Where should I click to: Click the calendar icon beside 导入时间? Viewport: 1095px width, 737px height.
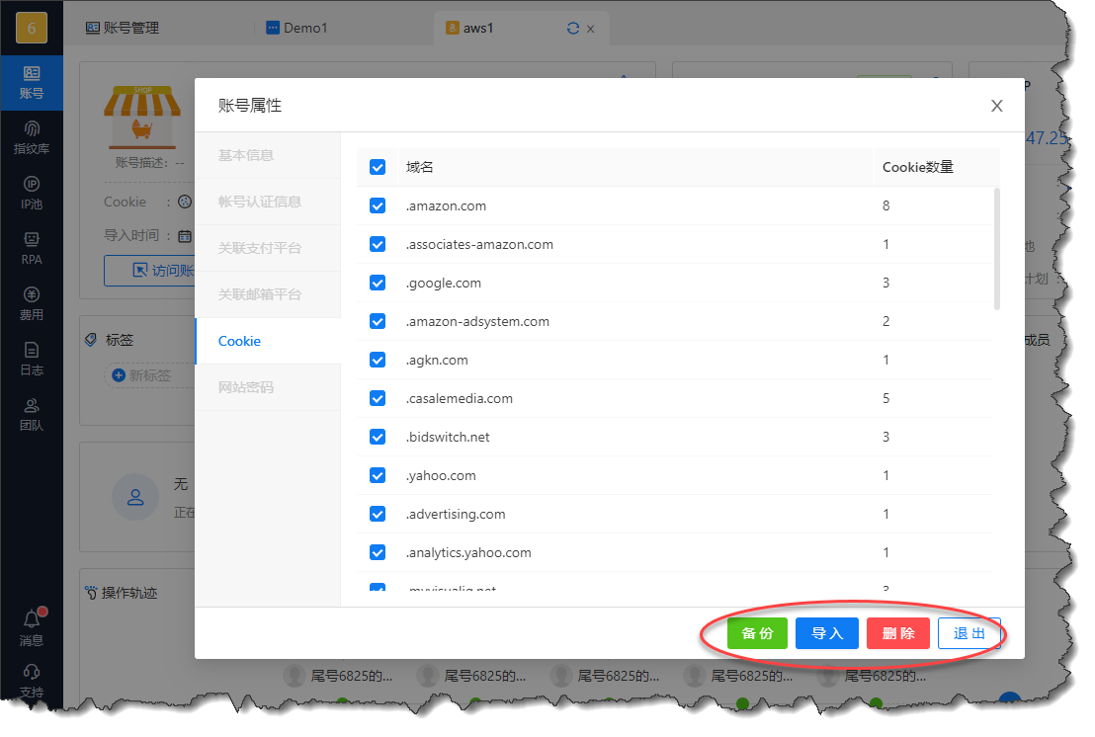185,236
